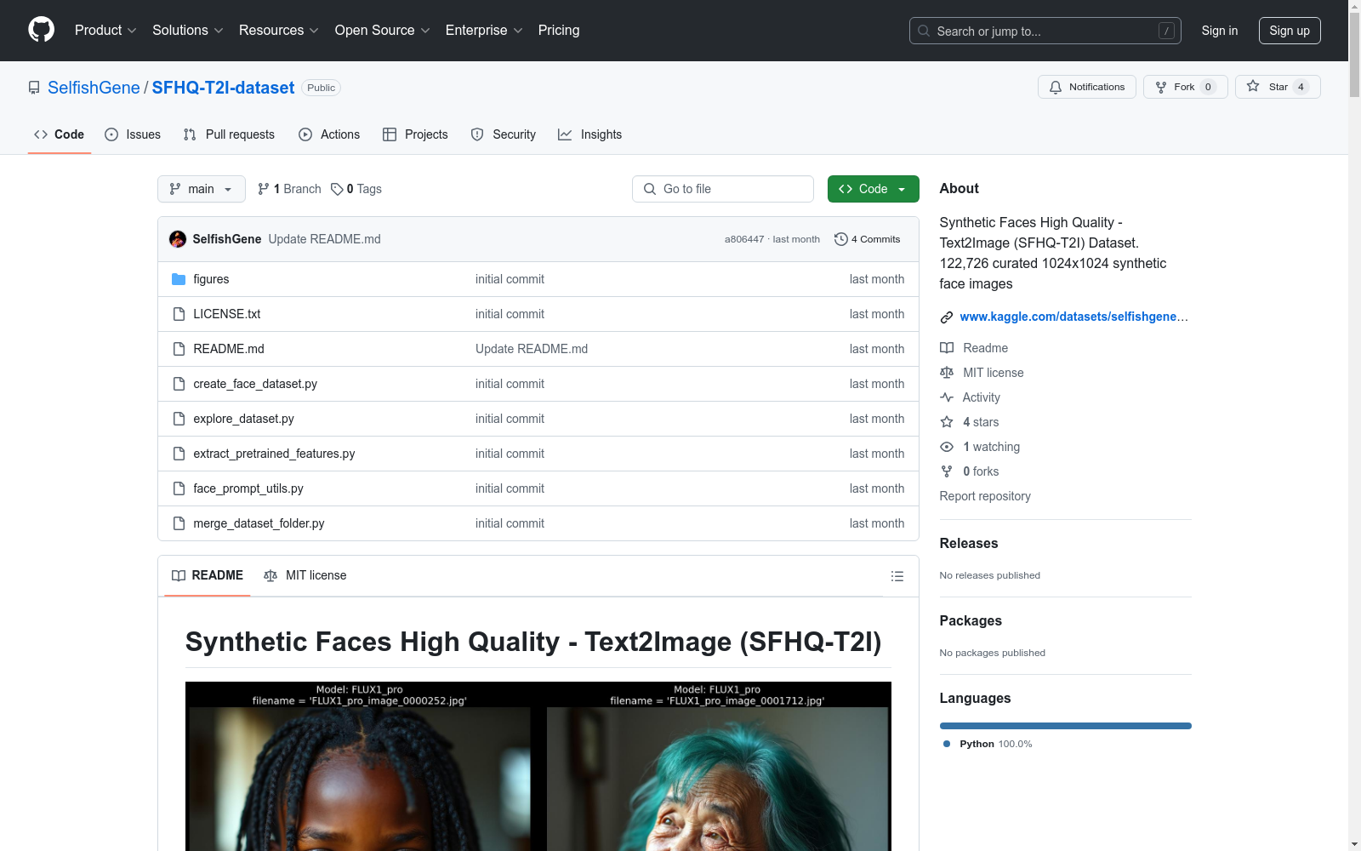
Task: Click the Python language progress bar
Action: pos(1066,726)
